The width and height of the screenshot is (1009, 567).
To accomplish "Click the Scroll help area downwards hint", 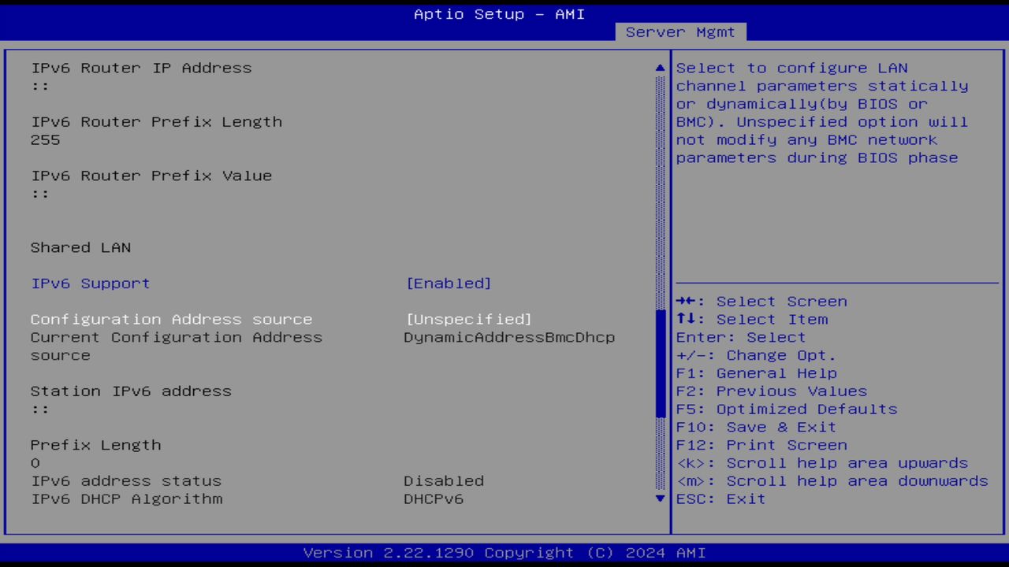I will (x=832, y=480).
